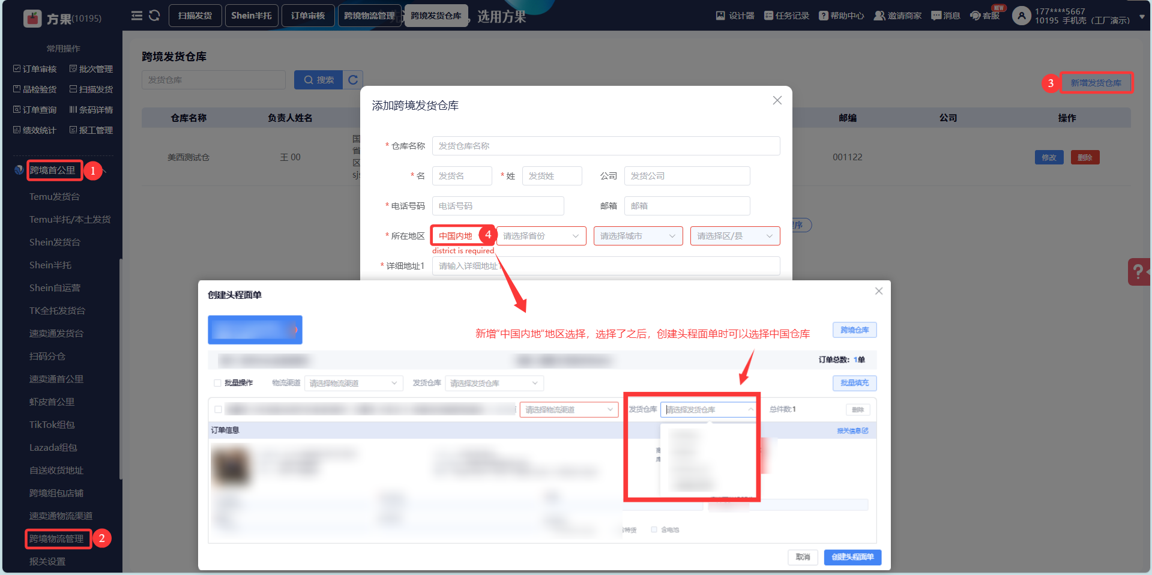The height and width of the screenshot is (575, 1152).
Task: Switch to the 订单审核 tab
Action: pos(308,16)
